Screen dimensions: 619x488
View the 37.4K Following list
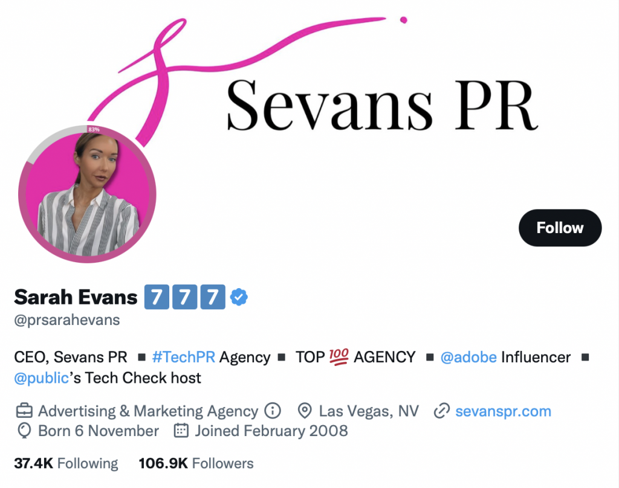coord(66,463)
